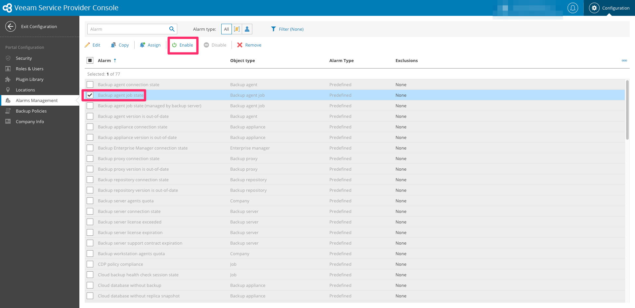Click the Enable button

tap(183, 45)
